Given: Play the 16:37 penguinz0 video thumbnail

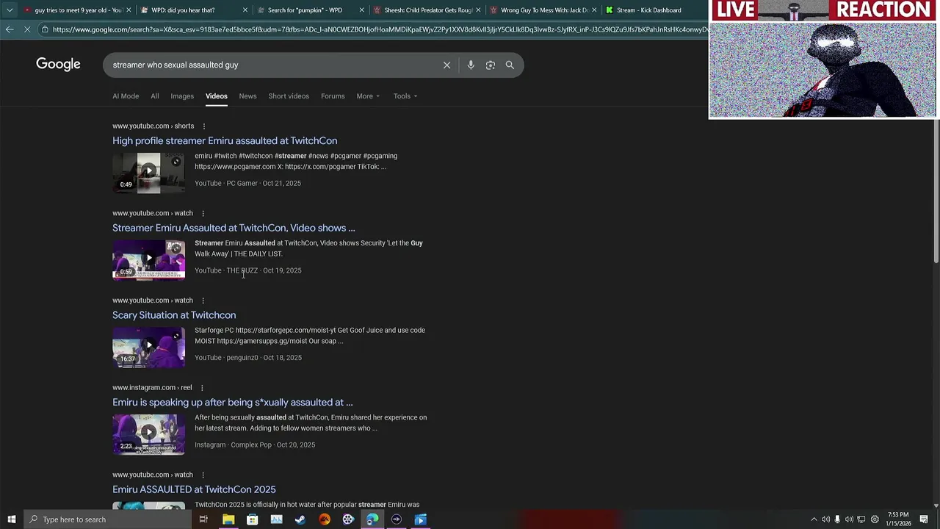Looking at the screenshot, I should tap(148, 347).
